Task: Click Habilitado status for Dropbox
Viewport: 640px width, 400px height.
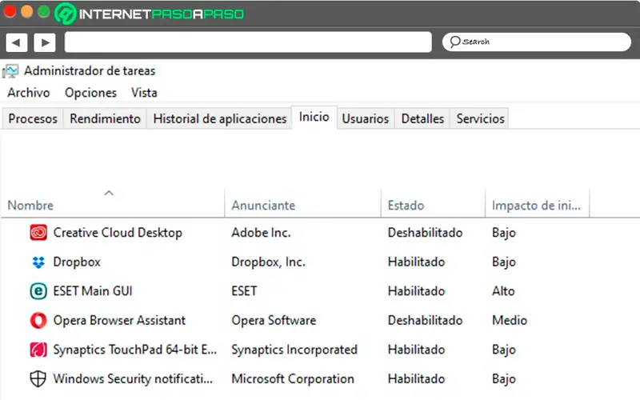Action: coord(416,262)
